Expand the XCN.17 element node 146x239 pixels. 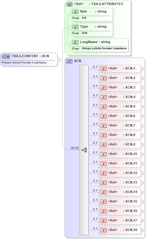coord(142,221)
